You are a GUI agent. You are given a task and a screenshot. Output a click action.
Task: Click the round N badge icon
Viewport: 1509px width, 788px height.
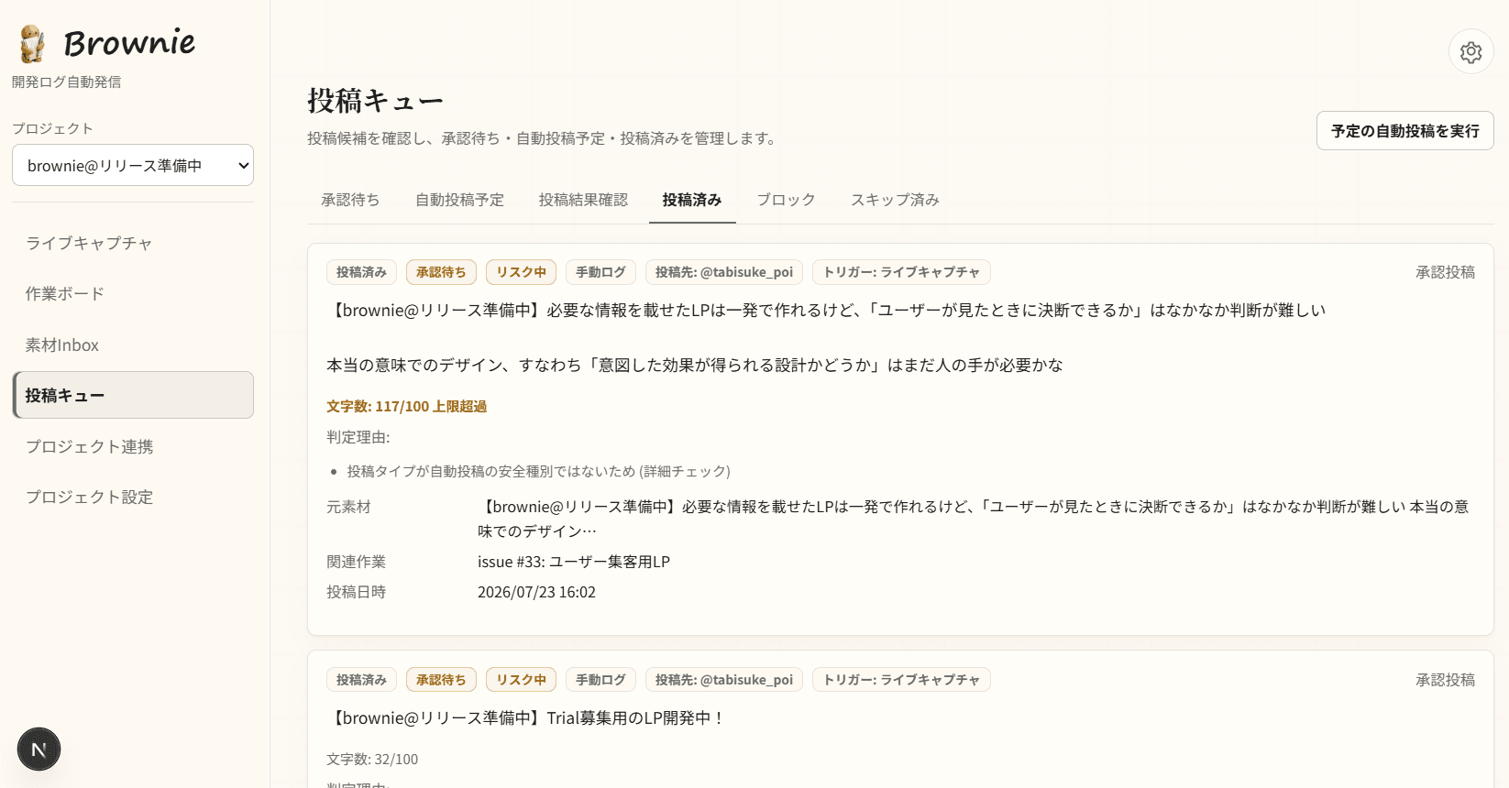(x=39, y=750)
